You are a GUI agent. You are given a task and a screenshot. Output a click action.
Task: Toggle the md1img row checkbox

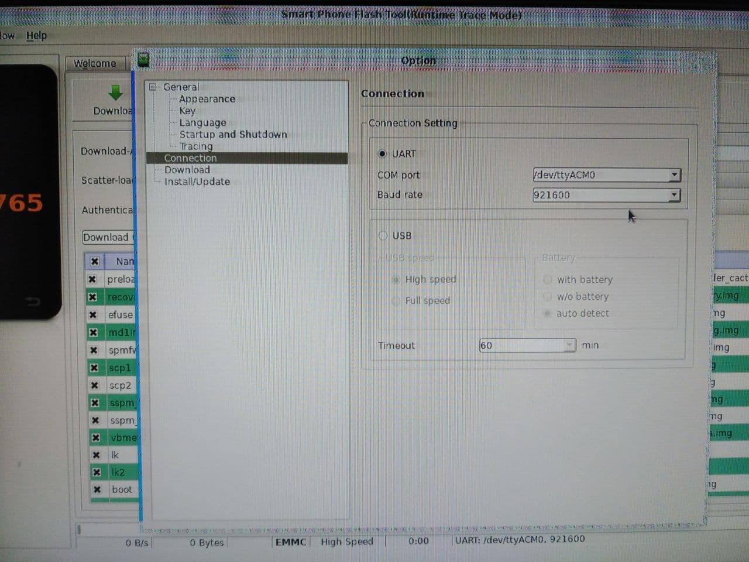point(93,333)
